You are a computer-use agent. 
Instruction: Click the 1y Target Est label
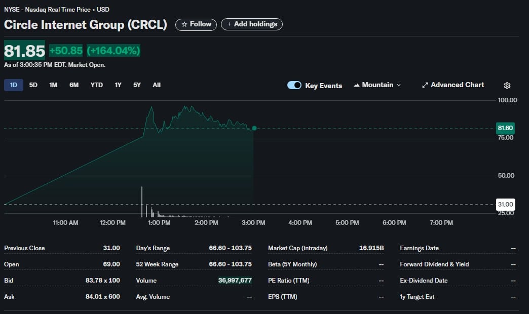[417, 296]
